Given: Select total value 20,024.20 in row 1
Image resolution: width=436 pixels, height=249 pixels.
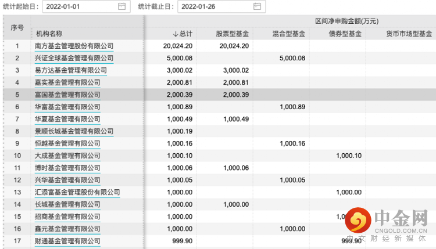Looking at the screenshot, I should 178,46.
